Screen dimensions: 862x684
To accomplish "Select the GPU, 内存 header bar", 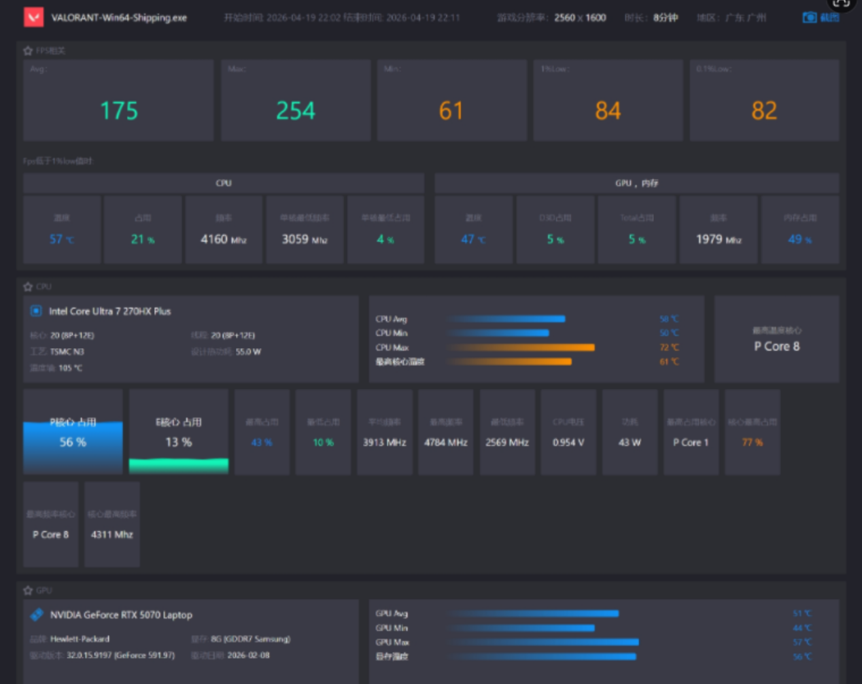I will point(636,183).
